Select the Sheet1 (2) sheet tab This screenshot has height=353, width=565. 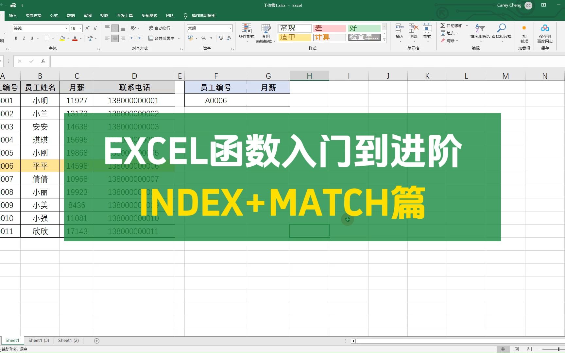tap(68, 340)
